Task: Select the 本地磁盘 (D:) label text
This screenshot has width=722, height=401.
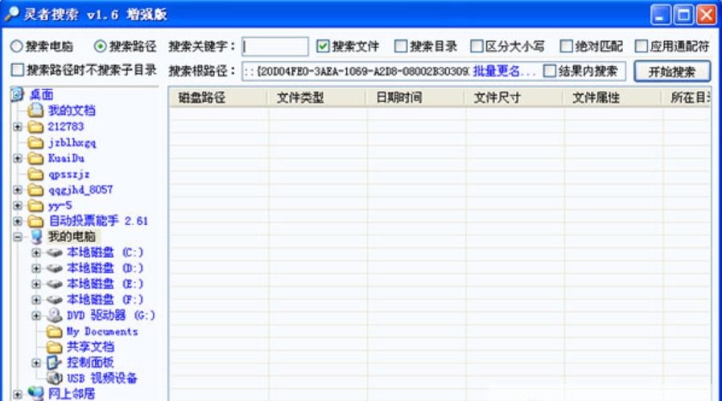Action: 105,268
